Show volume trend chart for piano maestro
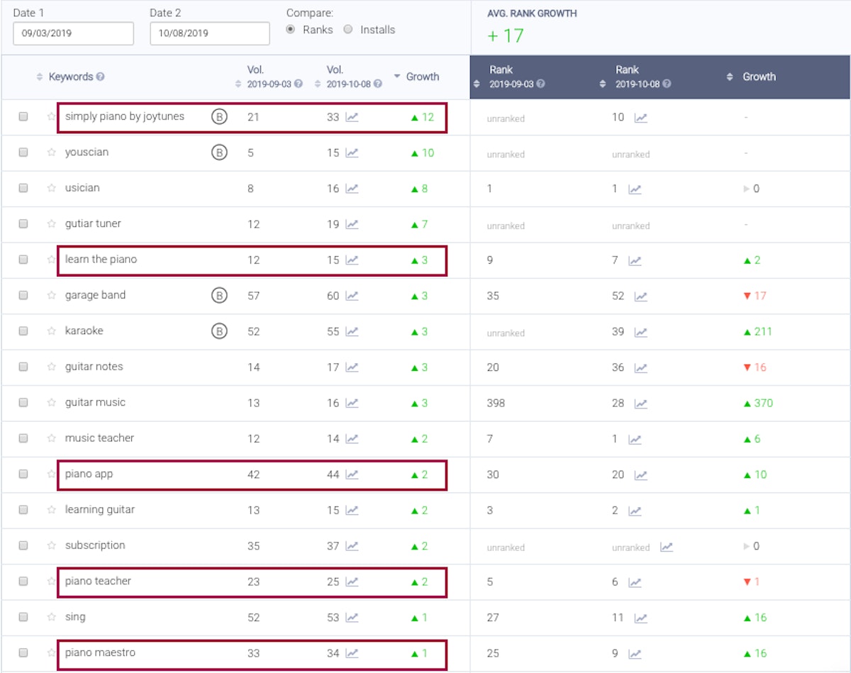 click(352, 653)
